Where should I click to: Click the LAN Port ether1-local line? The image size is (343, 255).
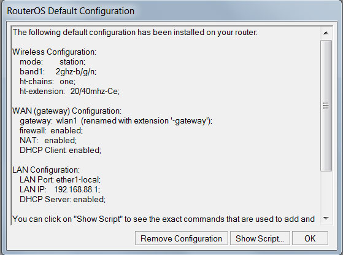(x=60, y=179)
